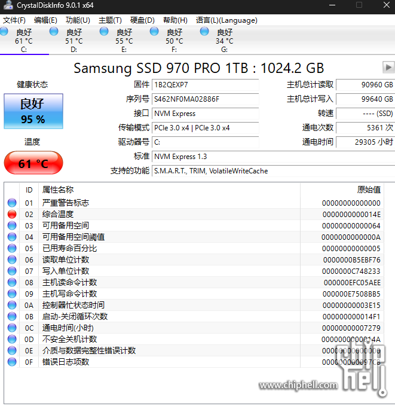Click the interface field NVM Express
The width and height of the screenshot is (395, 406).
(x=205, y=114)
